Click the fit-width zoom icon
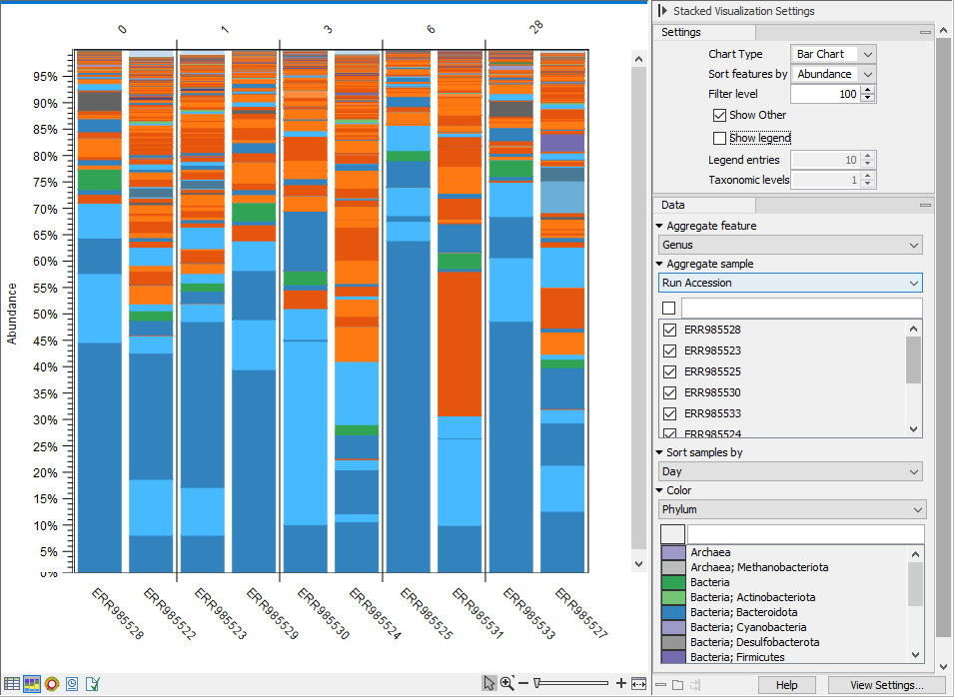The image size is (954, 697). 639,683
